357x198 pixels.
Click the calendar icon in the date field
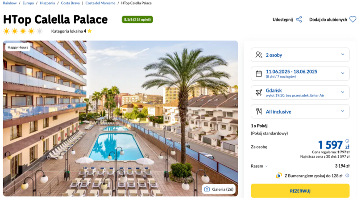[x=259, y=73]
